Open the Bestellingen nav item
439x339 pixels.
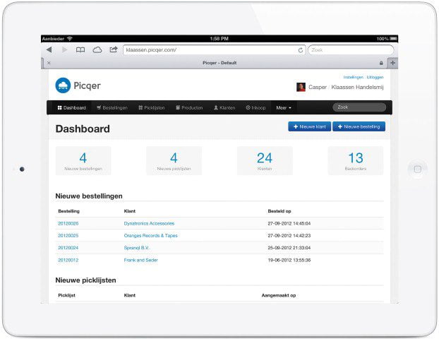click(112, 107)
